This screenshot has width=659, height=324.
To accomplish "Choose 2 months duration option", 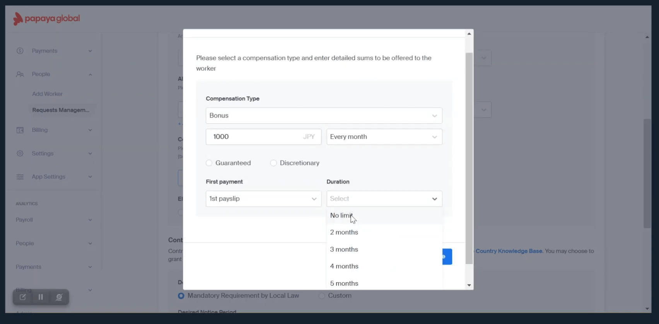I will coord(384,232).
